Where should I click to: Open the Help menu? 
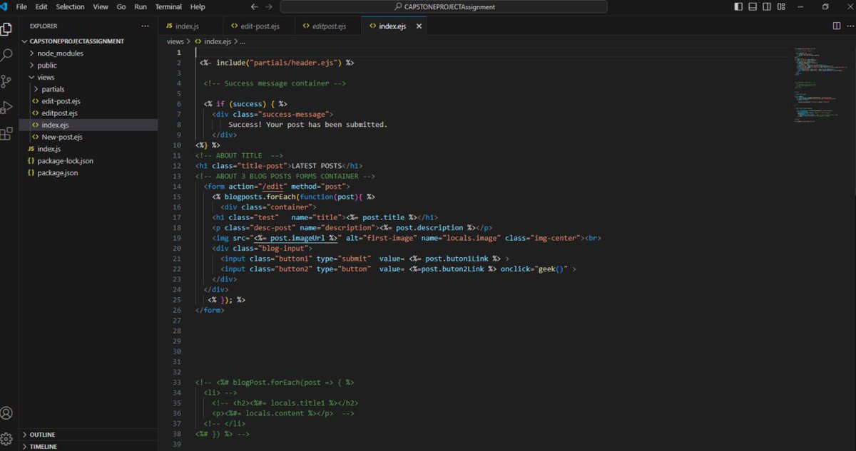tap(198, 6)
